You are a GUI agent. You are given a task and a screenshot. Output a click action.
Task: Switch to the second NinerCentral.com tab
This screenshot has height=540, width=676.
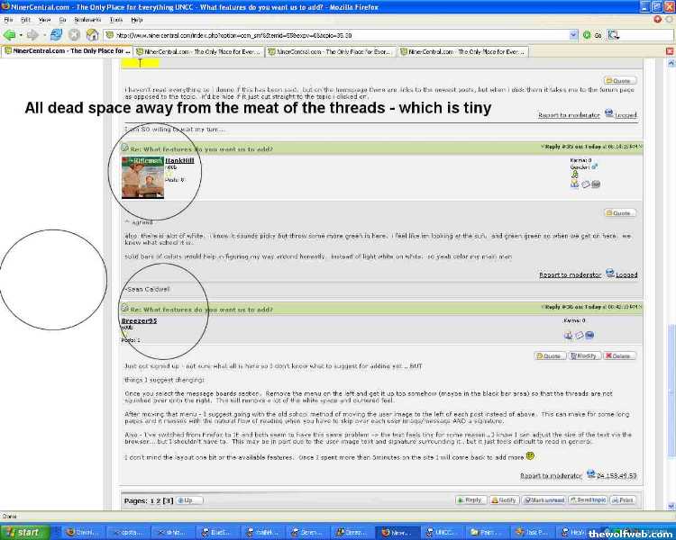(x=198, y=52)
